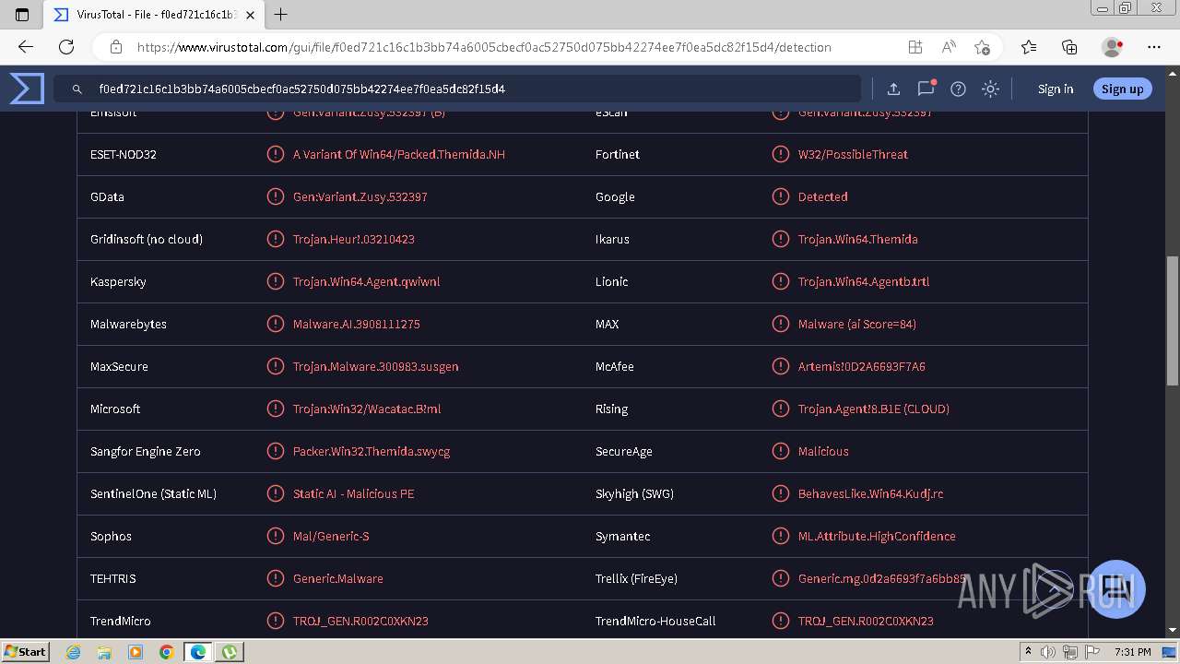Launch Internet Explorer from the taskbar
This screenshot has width=1180, height=664.
73,652
